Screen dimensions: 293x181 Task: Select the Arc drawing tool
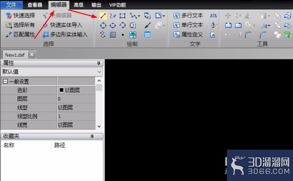tap(123, 25)
